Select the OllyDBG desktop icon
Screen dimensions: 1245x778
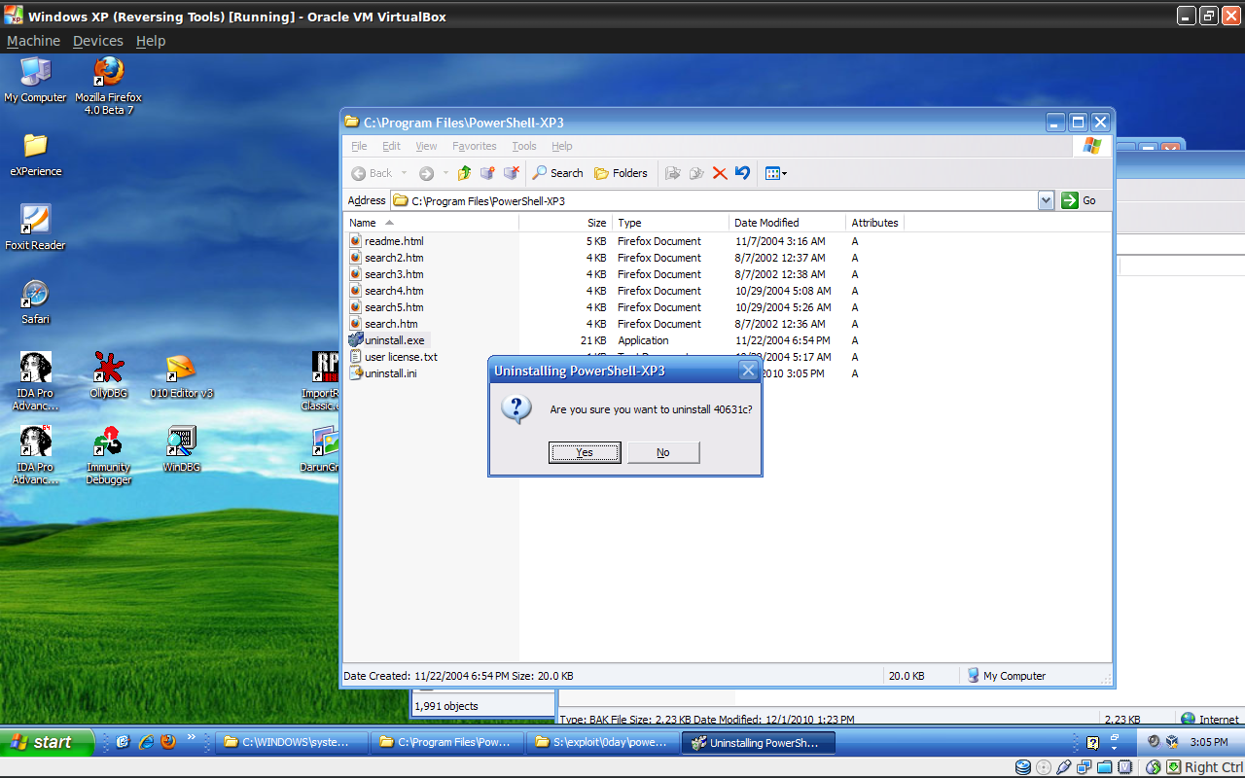[108, 376]
